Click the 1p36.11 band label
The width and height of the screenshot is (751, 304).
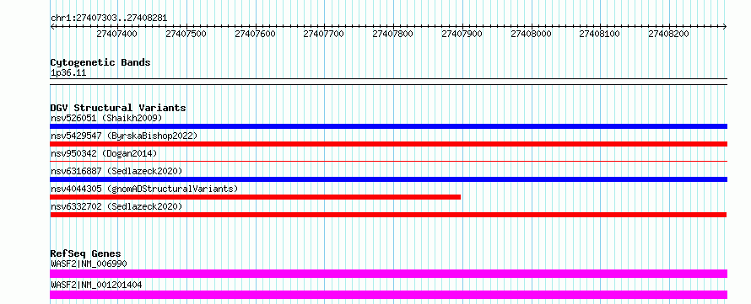(x=68, y=73)
